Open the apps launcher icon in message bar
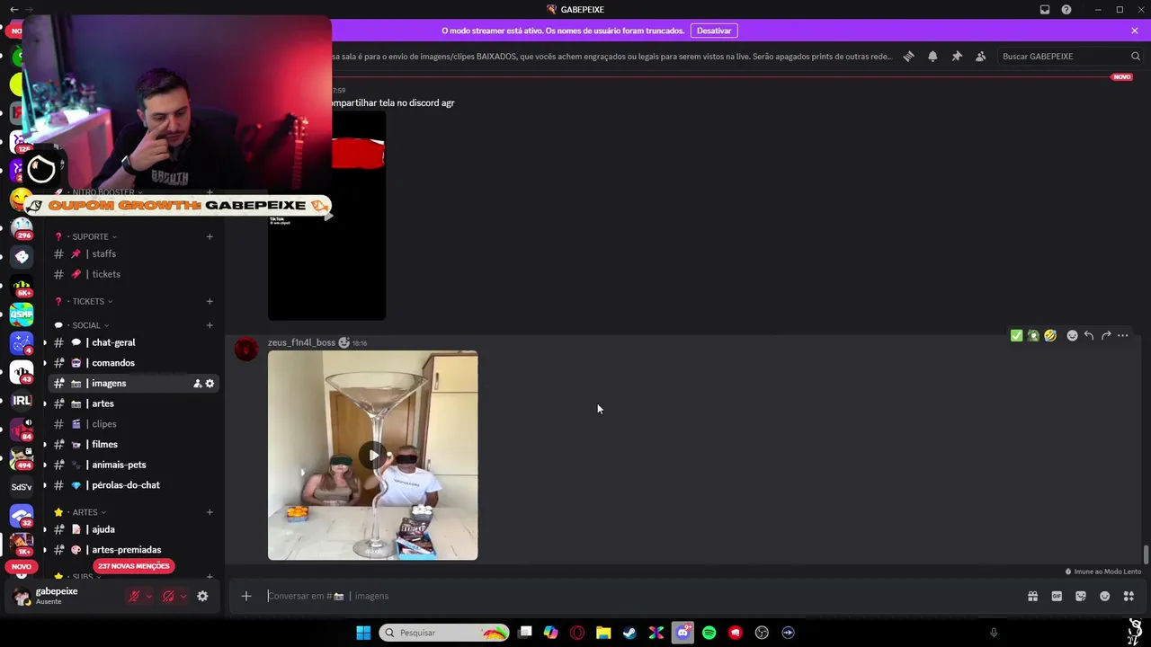 tap(1129, 596)
